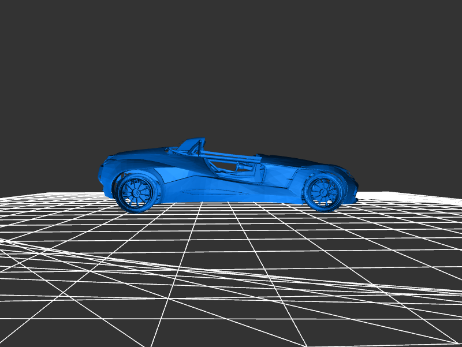Viewport: 462px width, 347px height.
Task: Click the front bumper nose of the car
Action: [x=103, y=176]
